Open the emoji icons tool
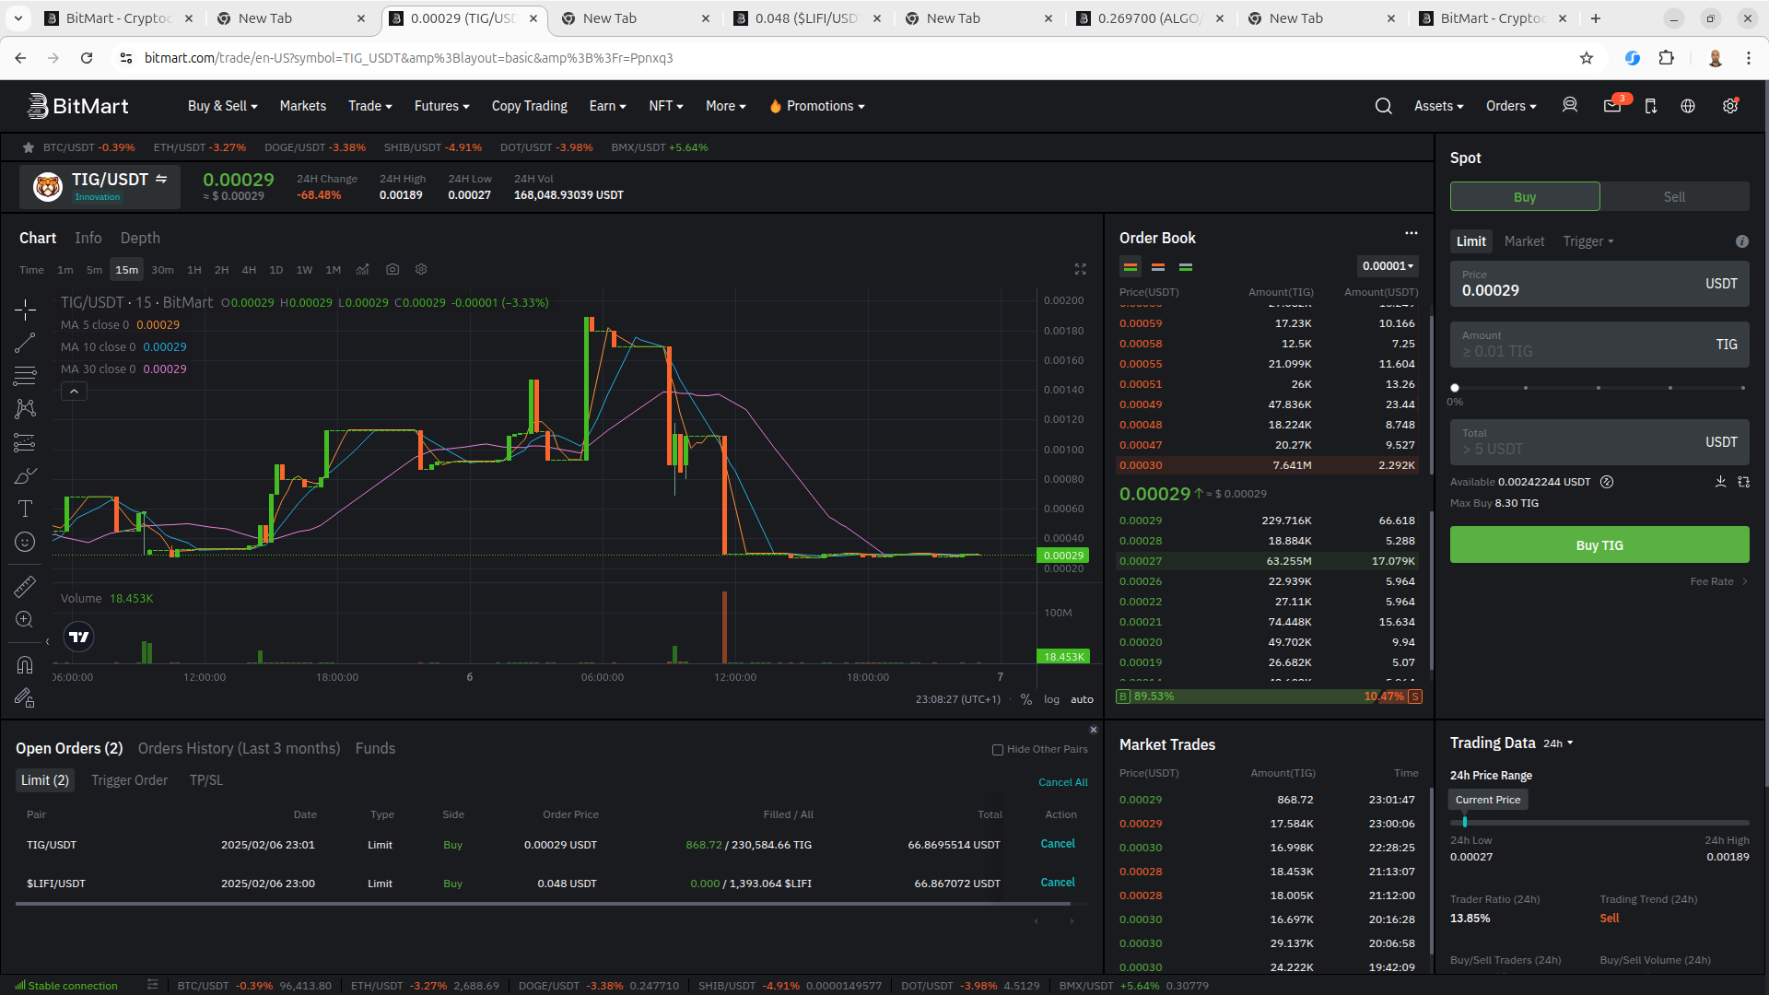This screenshot has width=1769, height=995. tap(25, 542)
